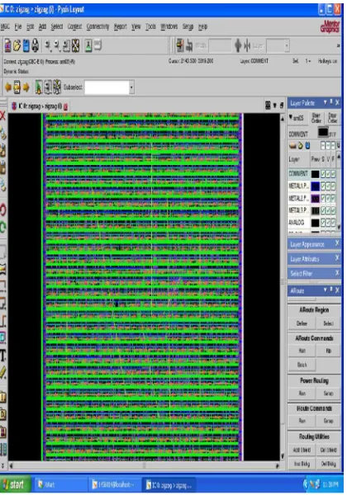Click Add Shield under Routing Utilities
The height and width of the screenshot is (495, 347).
(302, 450)
